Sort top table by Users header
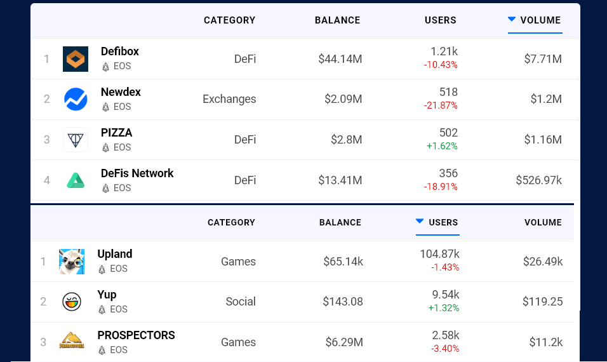607x362 pixels. click(x=440, y=20)
